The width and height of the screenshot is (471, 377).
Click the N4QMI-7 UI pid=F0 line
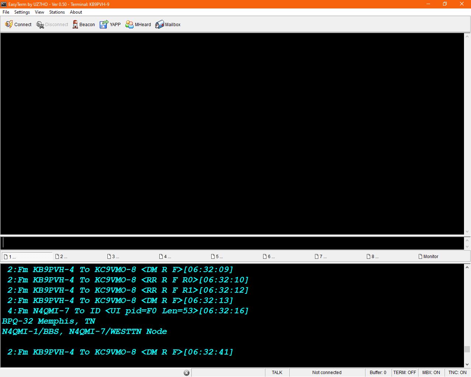click(x=128, y=311)
